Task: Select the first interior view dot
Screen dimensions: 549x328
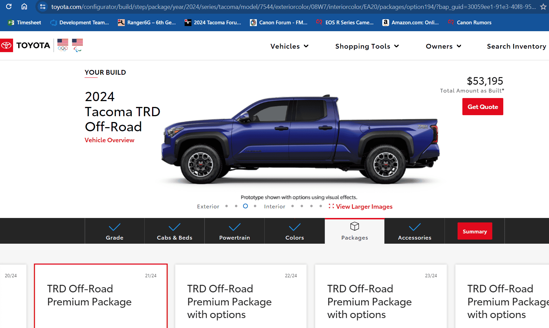Action: [x=293, y=206]
